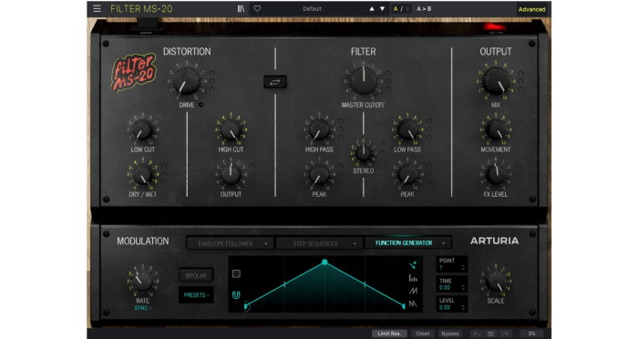Select the previous preset with up arrow
This screenshot has width=638, height=339.
click(x=372, y=8)
